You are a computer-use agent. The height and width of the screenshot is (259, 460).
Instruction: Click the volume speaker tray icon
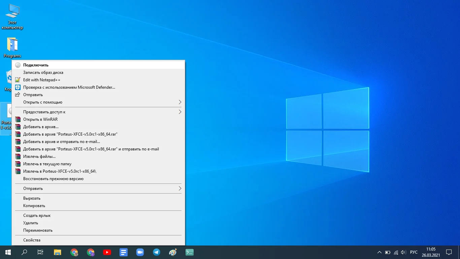403,252
